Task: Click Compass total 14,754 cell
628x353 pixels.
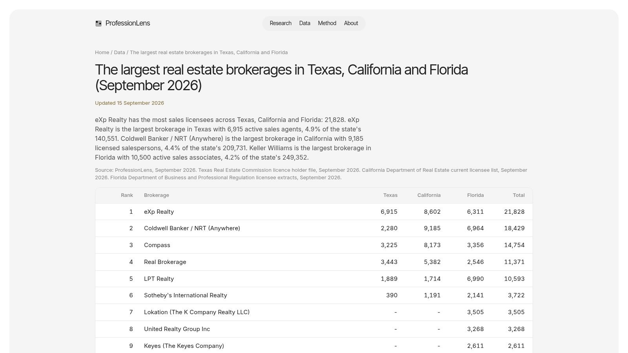Action: point(514,245)
